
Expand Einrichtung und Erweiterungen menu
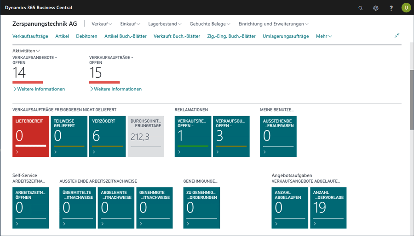[x=274, y=24]
